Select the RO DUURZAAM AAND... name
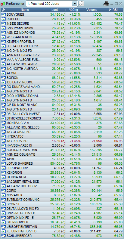Screen dimensions: 124x239 tap(24, 87)
